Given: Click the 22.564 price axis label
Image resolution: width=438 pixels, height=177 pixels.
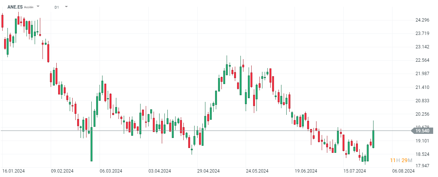Looking at the screenshot, I should 422,61.
